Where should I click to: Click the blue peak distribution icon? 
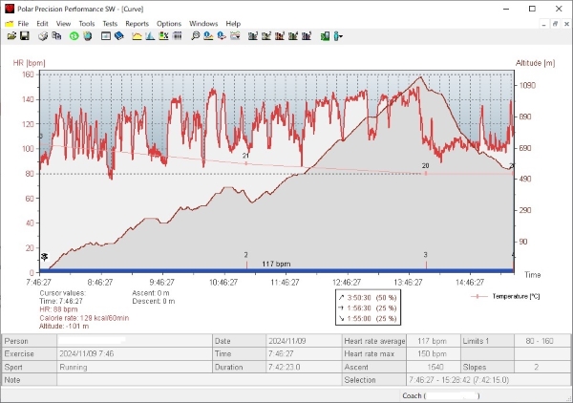pyautogui.click(x=150, y=35)
